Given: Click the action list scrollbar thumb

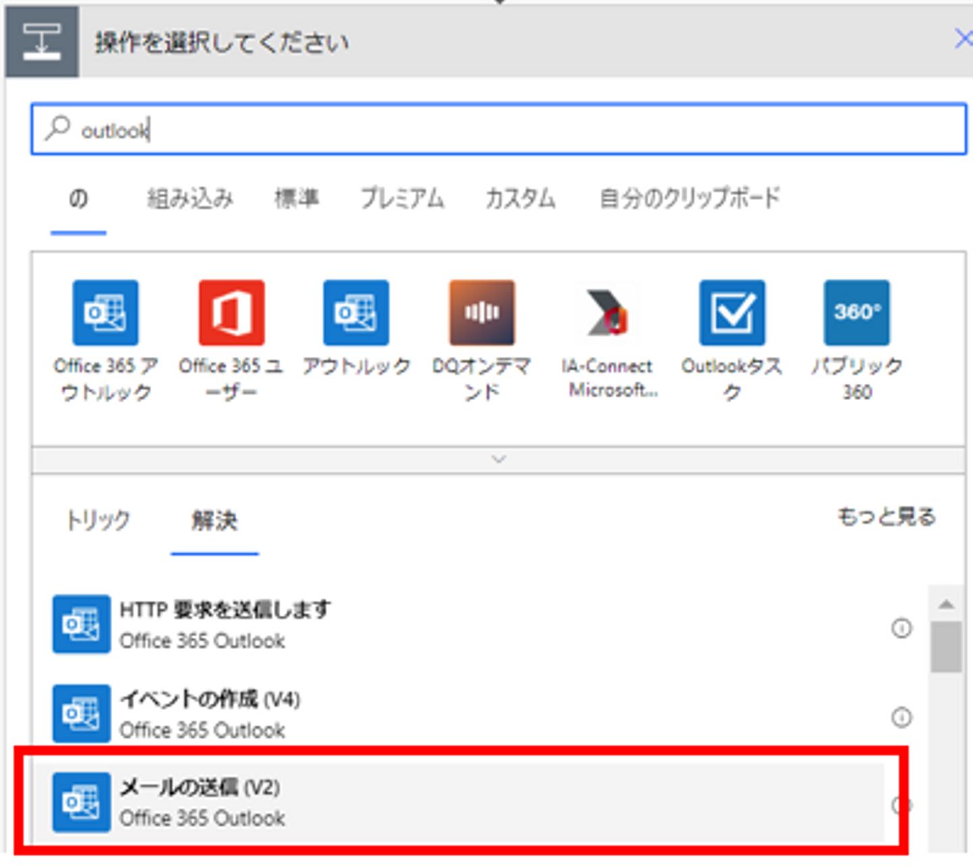Looking at the screenshot, I should [946, 647].
